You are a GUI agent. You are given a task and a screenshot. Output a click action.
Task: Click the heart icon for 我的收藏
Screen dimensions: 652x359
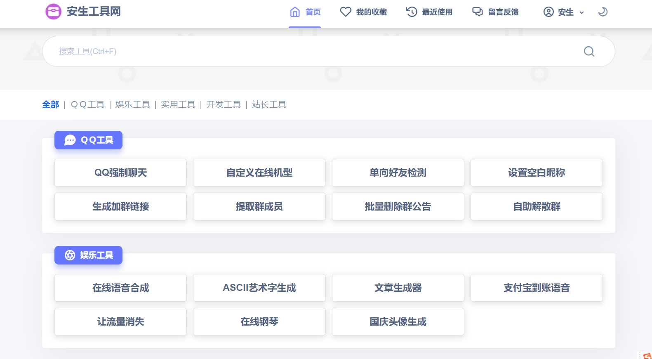[346, 12]
